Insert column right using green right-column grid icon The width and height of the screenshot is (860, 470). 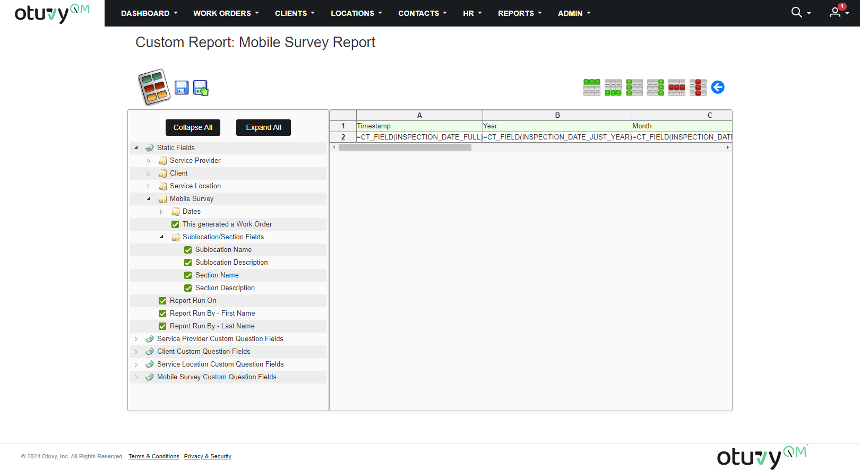(x=656, y=88)
